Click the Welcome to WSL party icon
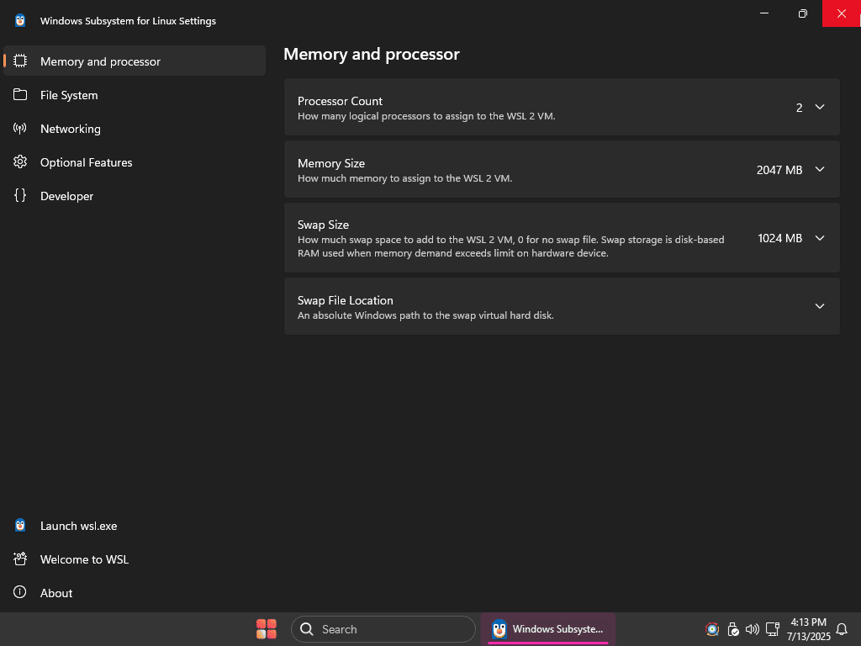This screenshot has width=861, height=646. pos(20,559)
